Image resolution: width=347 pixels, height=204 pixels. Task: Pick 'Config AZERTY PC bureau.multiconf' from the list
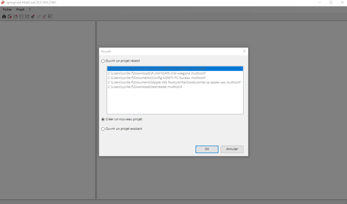(x=175, y=78)
